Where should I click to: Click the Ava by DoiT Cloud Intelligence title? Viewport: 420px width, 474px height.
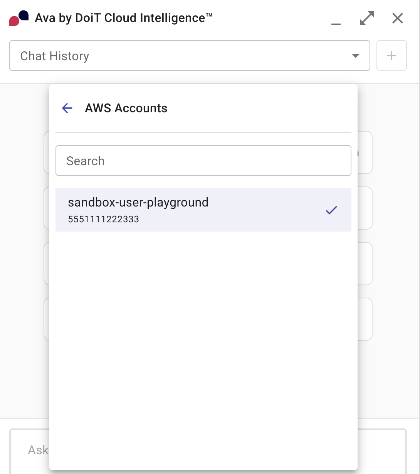124,18
